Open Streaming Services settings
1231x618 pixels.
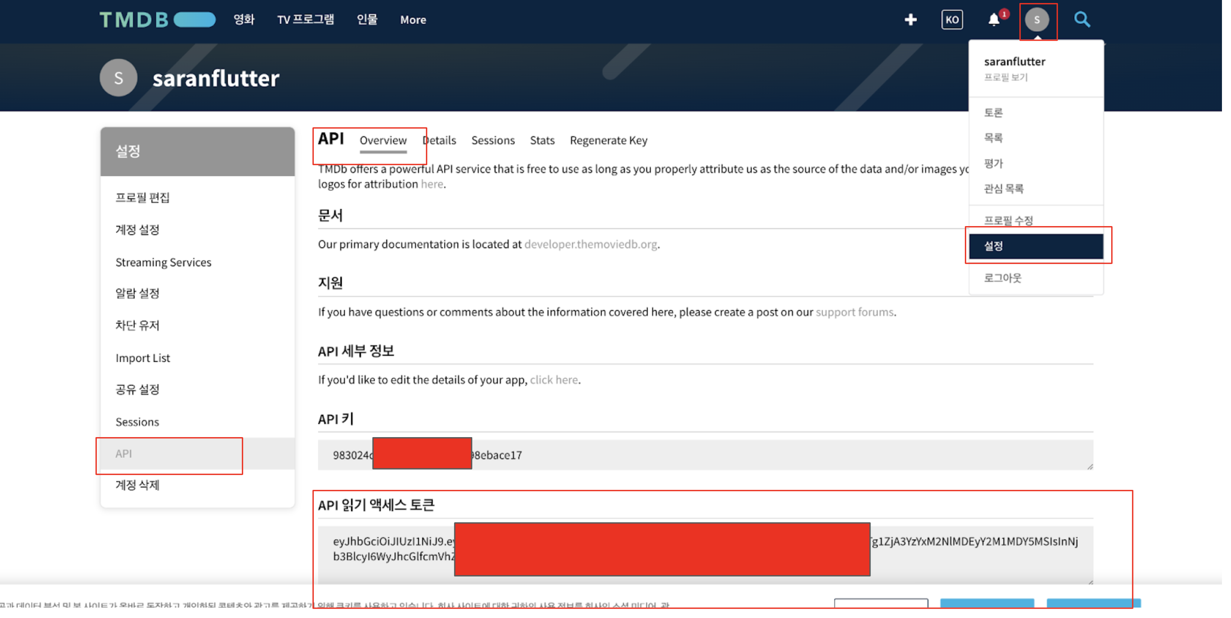click(163, 262)
